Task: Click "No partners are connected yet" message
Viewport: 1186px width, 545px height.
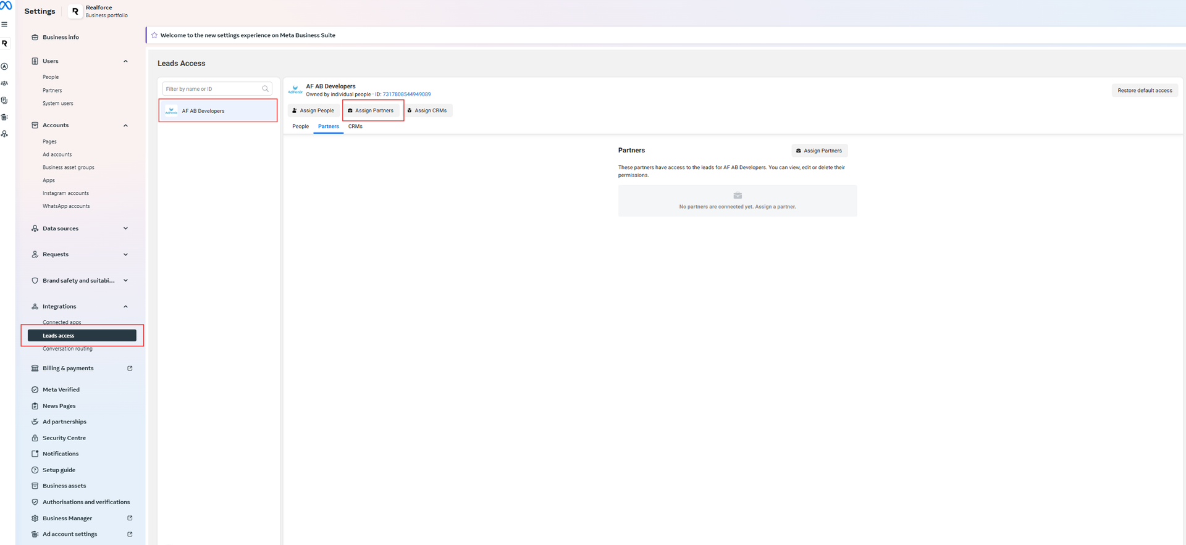Action: 738,207
